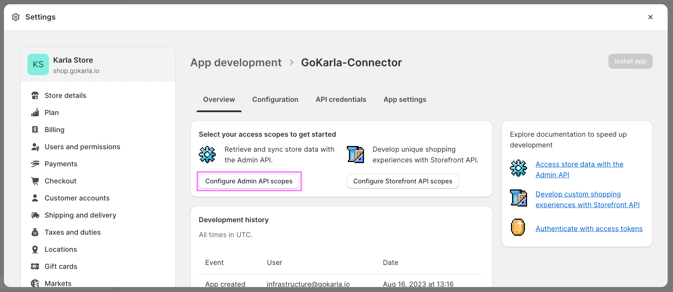Go back to App development breadcrumb
Screen dimensions: 673x292
[x=236, y=62]
